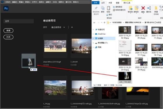Viewport: 163px width, 109px height.
Task: Expand 此电脑 tree node arrow
Action: click(93, 38)
